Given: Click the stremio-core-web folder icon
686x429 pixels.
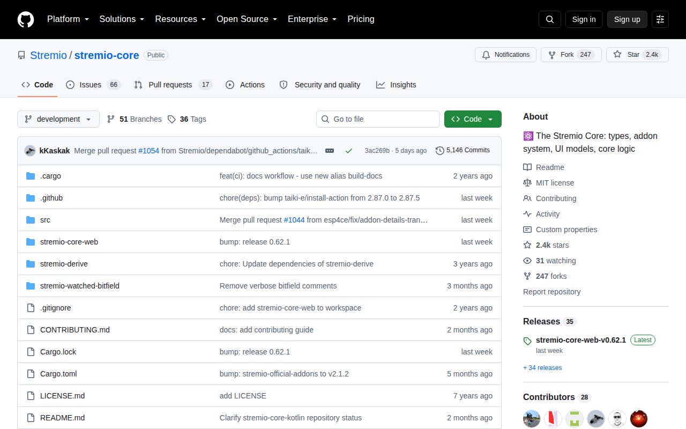Looking at the screenshot, I should coord(31,242).
